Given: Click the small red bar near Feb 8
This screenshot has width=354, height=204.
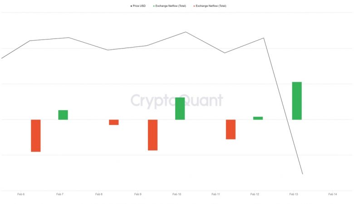Looking at the screenshot, I should 113,122.
